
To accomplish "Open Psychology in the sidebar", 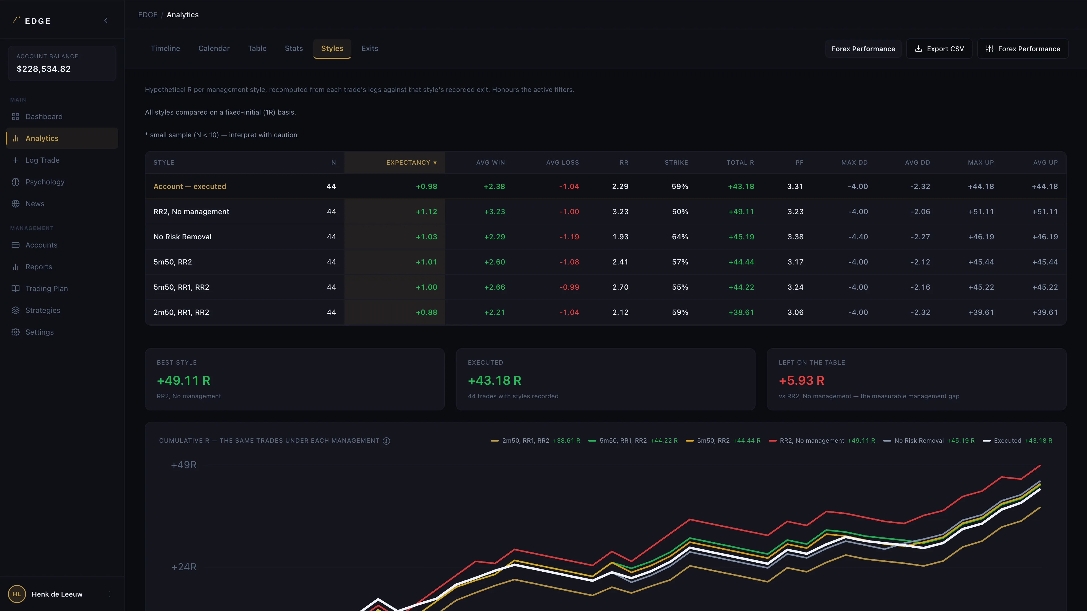I will tap(62, 182).
